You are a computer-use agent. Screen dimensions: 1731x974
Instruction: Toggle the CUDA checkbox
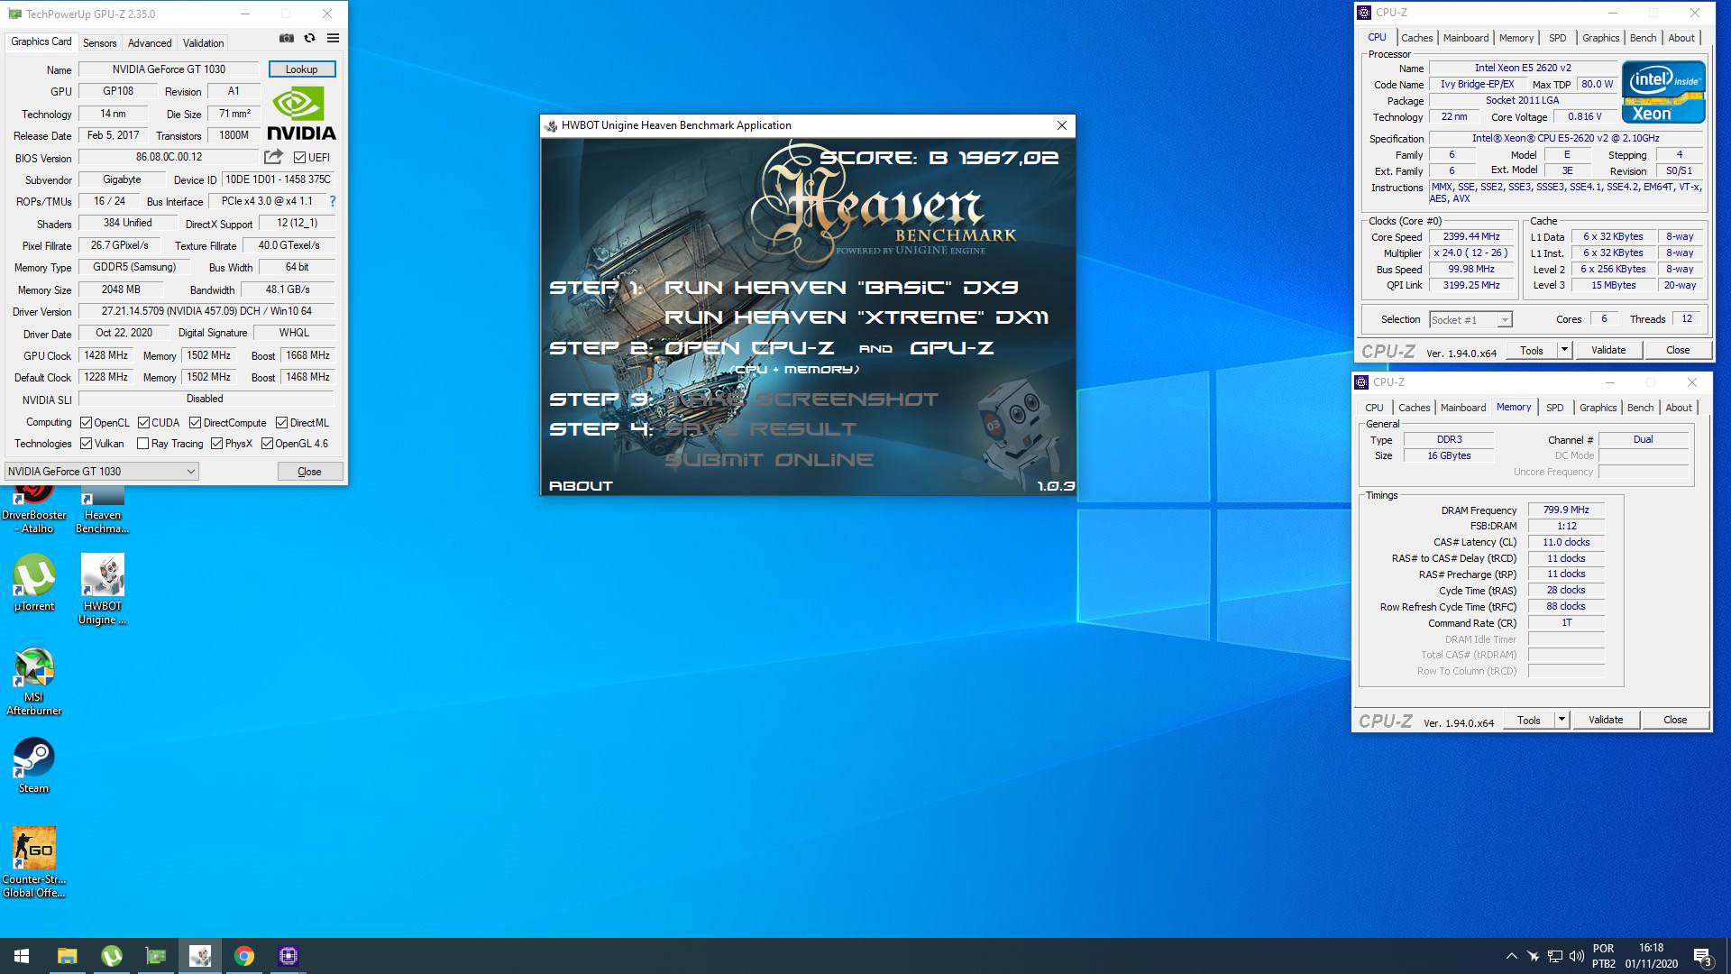coord(143,423)
